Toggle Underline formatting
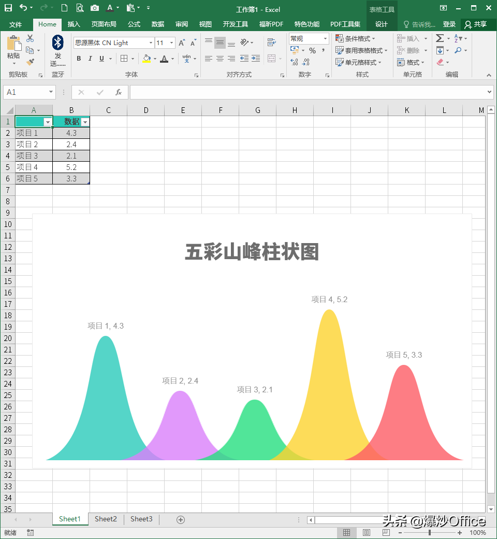The image size is (497, 539). [101, 59]
